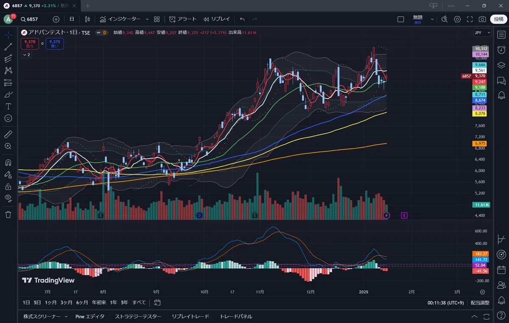Open the user profile avatar A

tap(8, 19)
